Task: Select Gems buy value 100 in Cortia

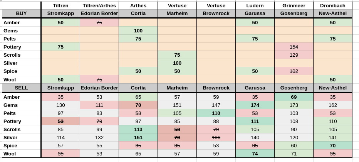Action: [x=138, y=30]
